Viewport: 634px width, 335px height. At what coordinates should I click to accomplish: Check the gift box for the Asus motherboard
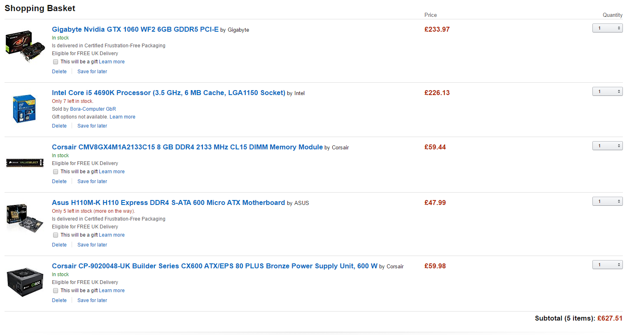(x=56, y=235)
